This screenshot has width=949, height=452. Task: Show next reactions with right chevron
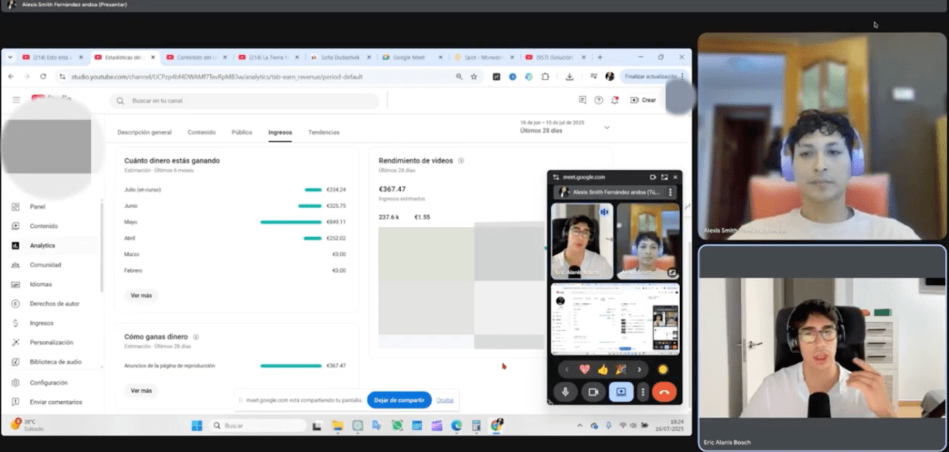[639, 369]
